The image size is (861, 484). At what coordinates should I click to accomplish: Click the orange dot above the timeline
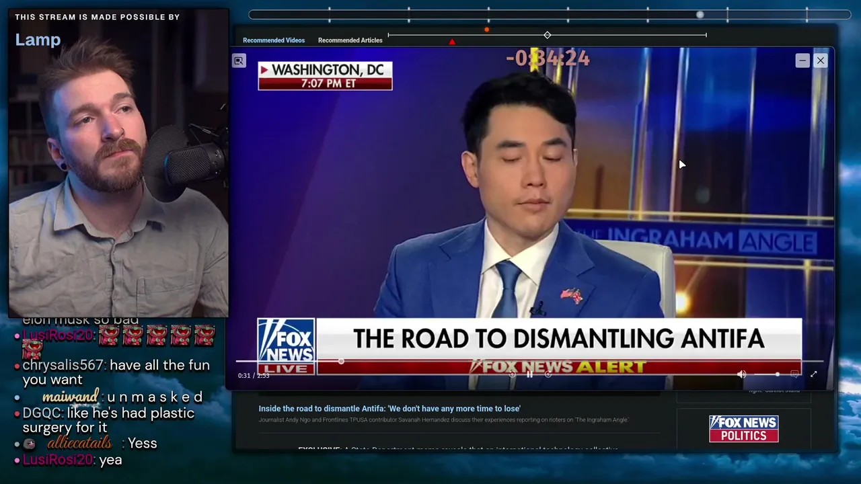(486, 30)
